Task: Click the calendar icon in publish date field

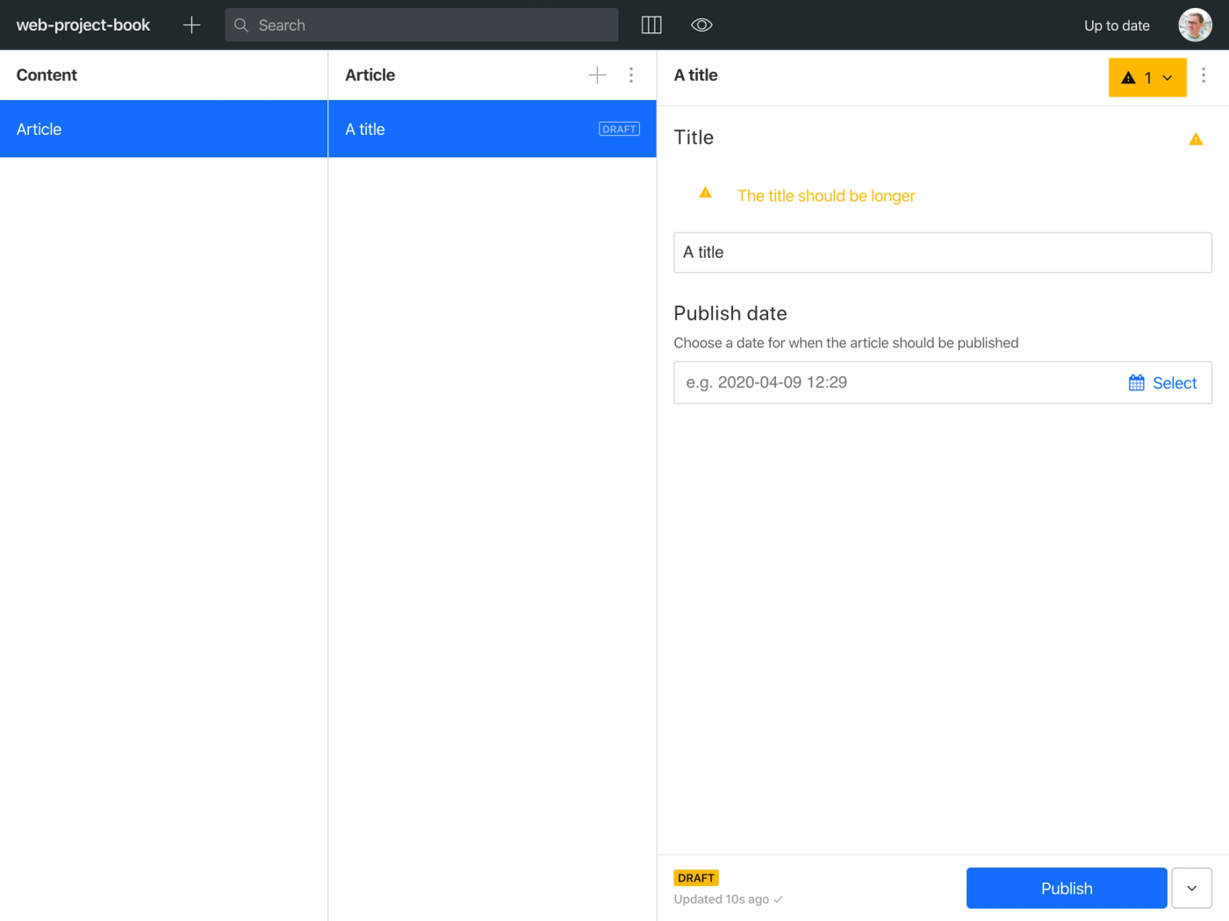Action: [x=1136, y=382]
